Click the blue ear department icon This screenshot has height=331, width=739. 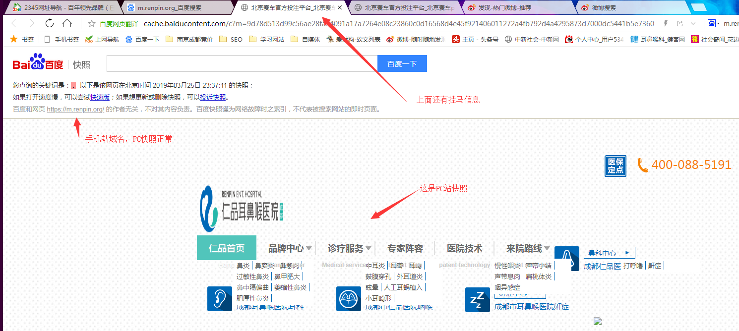220,299
